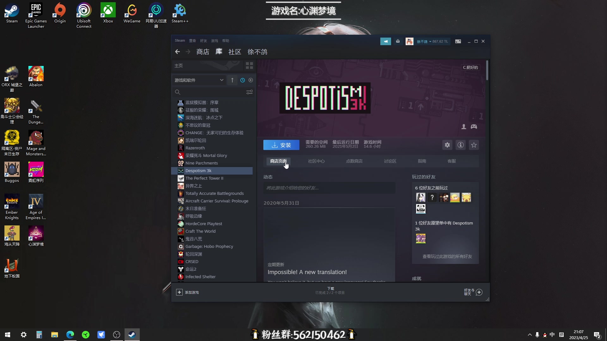Select Totally Accurate Battlegrounds
Viewport: 607px width, 341px height.
[212, 193]
